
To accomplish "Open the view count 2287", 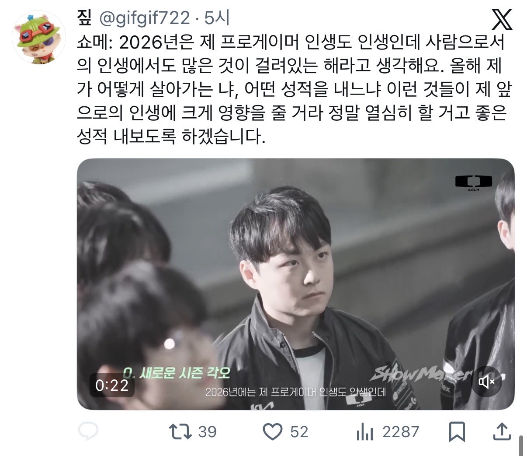I will coord(401,432).
